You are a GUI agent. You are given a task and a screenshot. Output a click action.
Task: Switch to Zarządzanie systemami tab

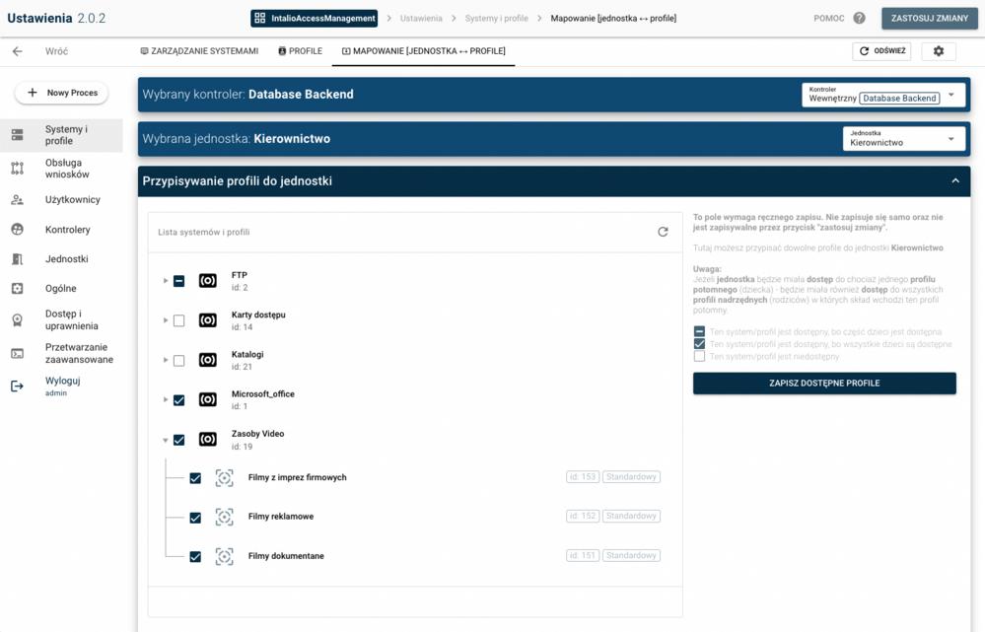pyautogui.click(x=199, y=51)
